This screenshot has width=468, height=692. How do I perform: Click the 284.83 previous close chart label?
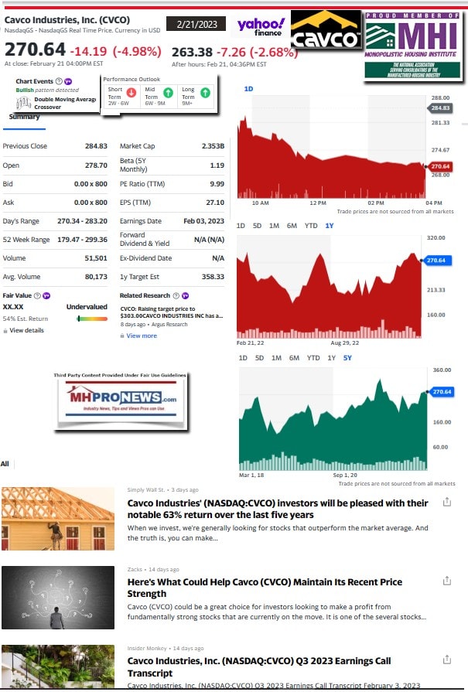pos(439,107)
